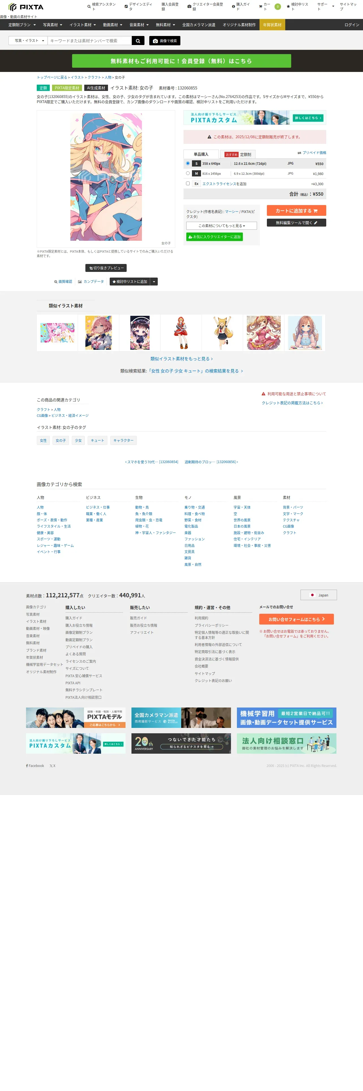
Task: Add to 検討中リスト with star button
Action: 130,282
